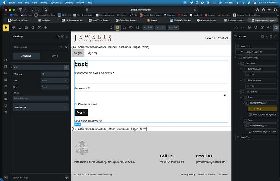Click the heading text field containing 'test'
Image resolution: width=280 pixels, height=181 pixels.
tap(38, 68)
